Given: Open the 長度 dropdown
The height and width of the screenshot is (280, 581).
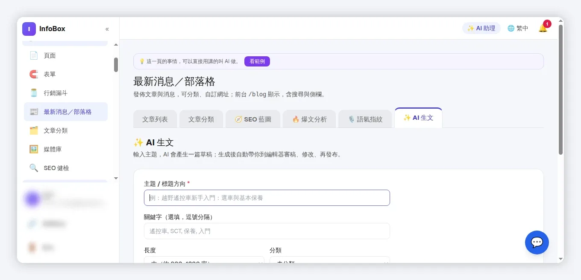Looking at the screenshot, I should click(204, 260).
